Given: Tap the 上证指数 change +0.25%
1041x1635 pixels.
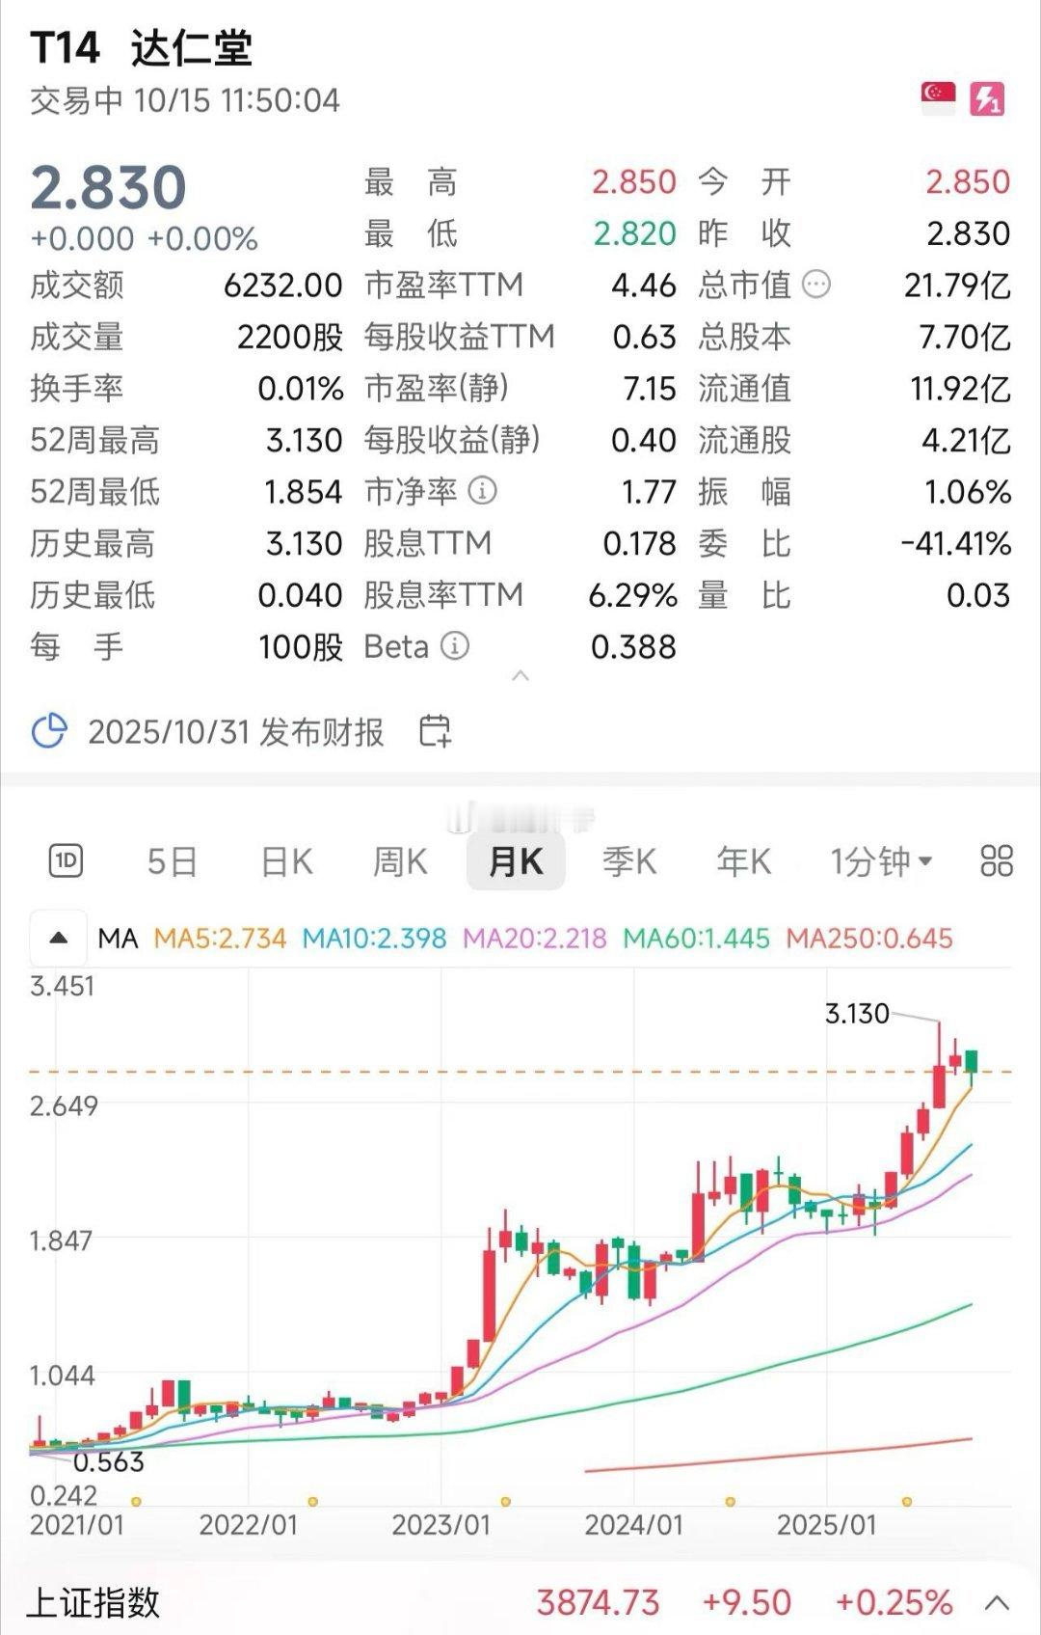Looking at the screenshot, I should click(894, 1603).
